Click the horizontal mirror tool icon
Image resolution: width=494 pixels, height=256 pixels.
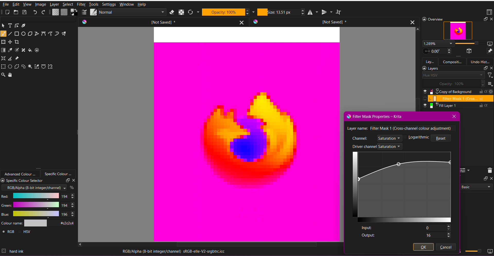point(310,12)
